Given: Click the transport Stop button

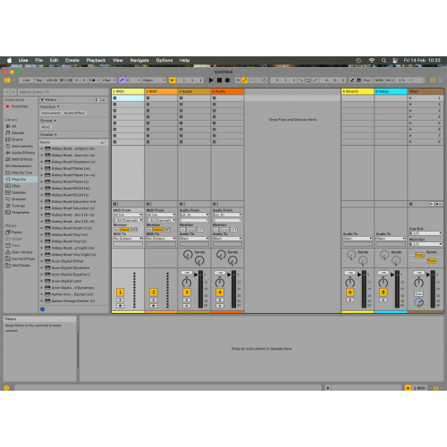Looking at the screenshot, I should point(219,80).
